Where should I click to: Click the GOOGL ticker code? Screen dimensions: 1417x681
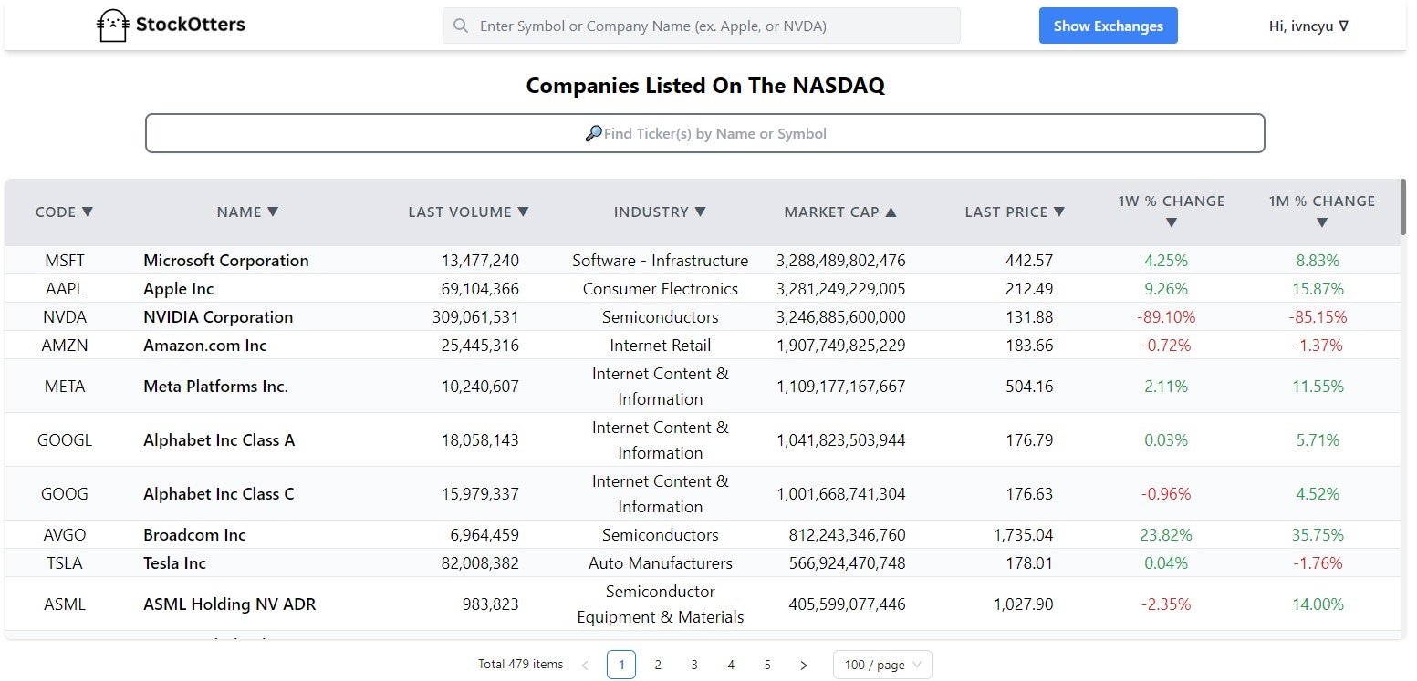[65, 440]
